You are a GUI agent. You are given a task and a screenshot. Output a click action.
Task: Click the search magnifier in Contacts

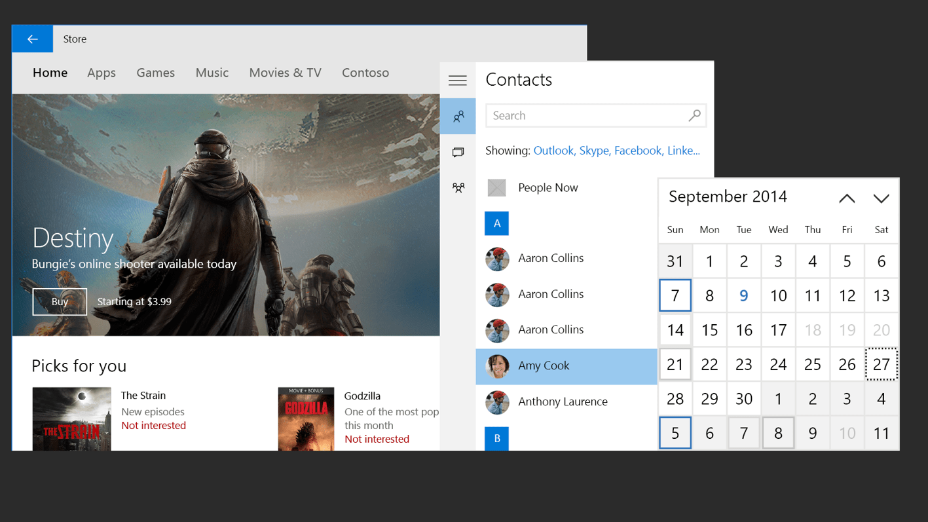694,115
